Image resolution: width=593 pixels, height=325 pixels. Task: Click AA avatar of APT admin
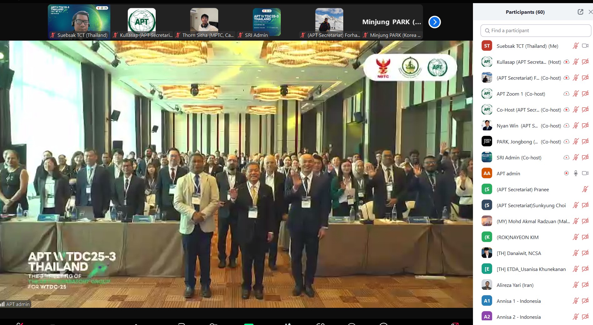[487, 173]
